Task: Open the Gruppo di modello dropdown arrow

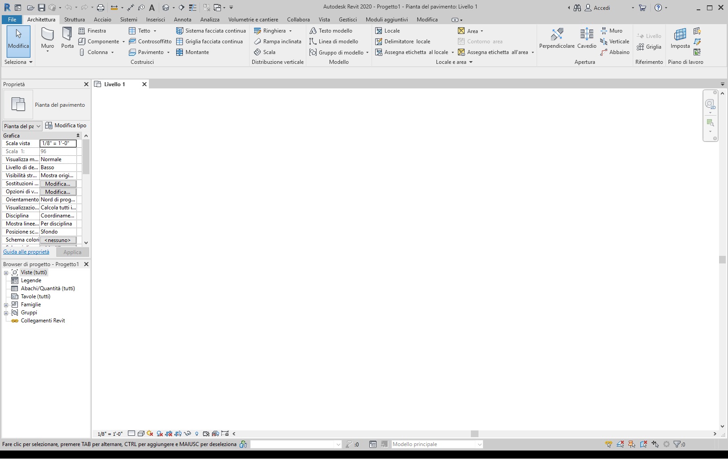Action: [368, 52]
